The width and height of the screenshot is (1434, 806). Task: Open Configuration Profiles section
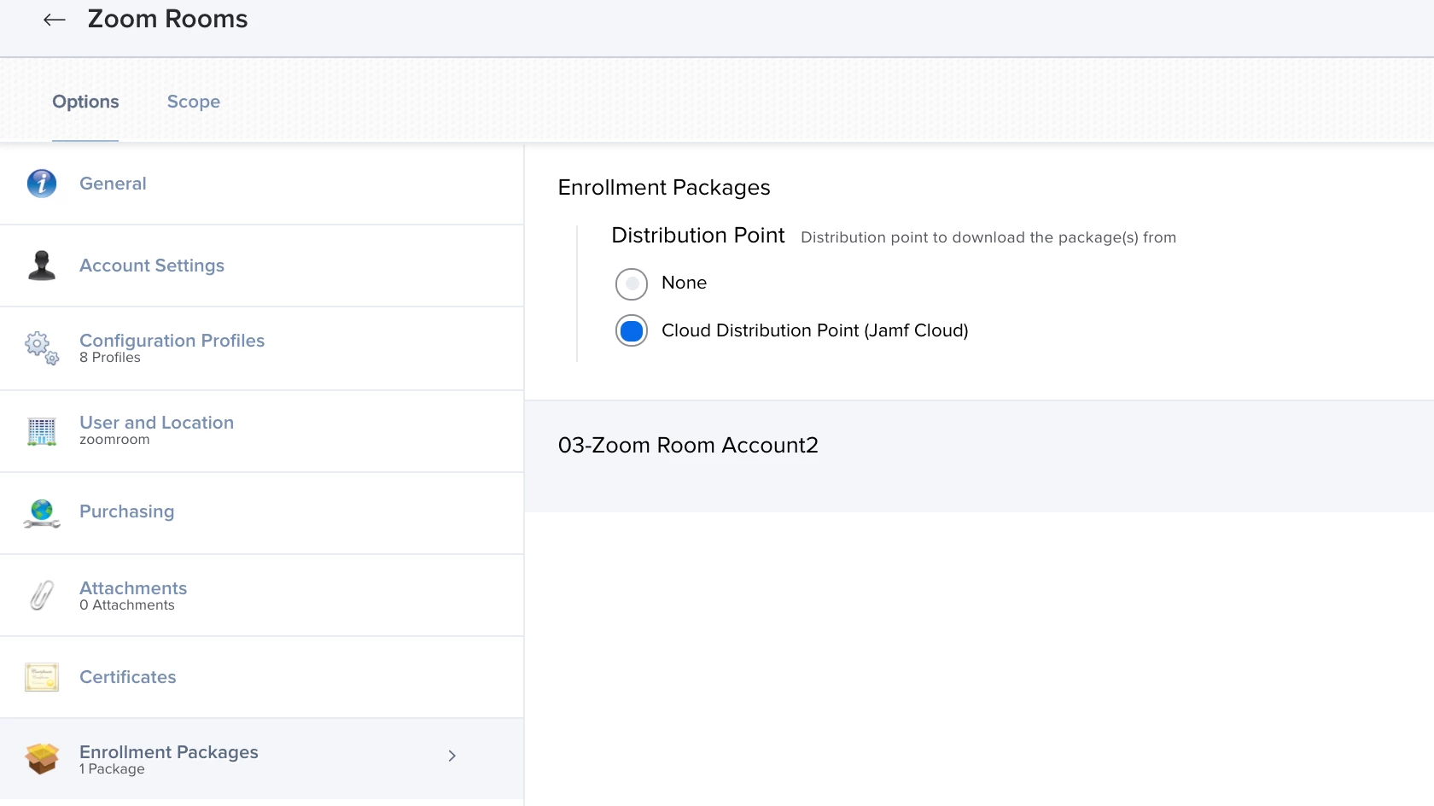pyautogui.click(x=261, y=348)
